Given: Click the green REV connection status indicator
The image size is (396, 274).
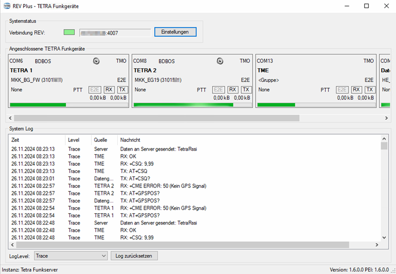Looking at the screenshot, I should (x=69, y=32).
